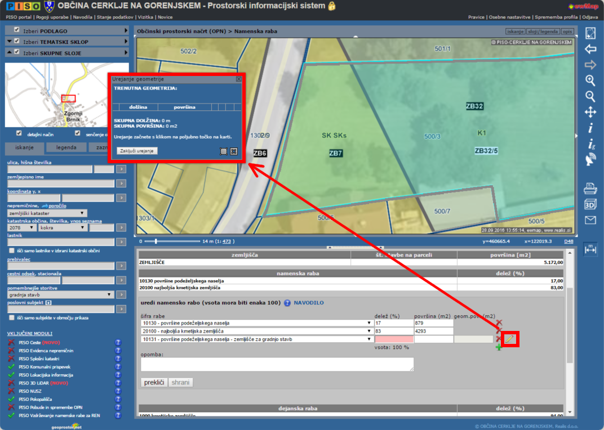
Task: Open the Navodila menu link
Action: pyautogui.click(x=83, y=17)
